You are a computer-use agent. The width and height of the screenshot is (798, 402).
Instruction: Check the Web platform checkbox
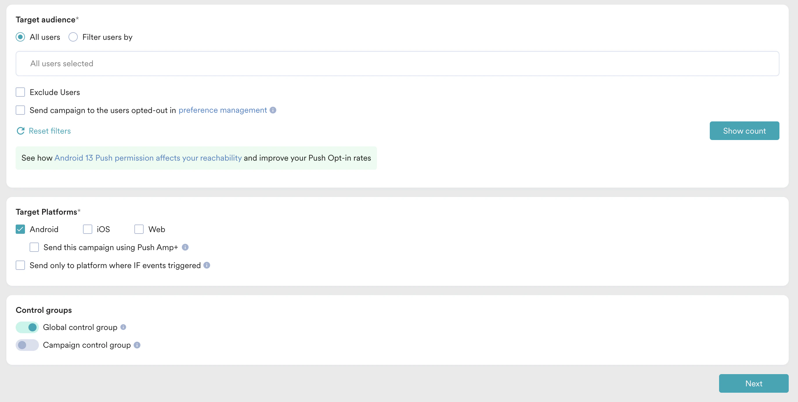point(139,229)
